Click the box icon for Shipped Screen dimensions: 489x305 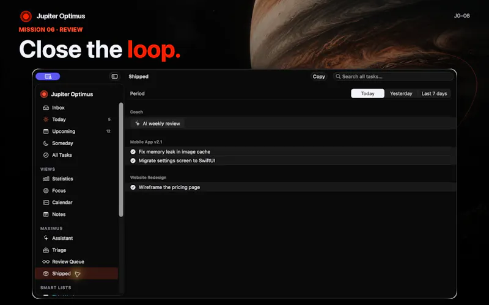click(46, 273)
